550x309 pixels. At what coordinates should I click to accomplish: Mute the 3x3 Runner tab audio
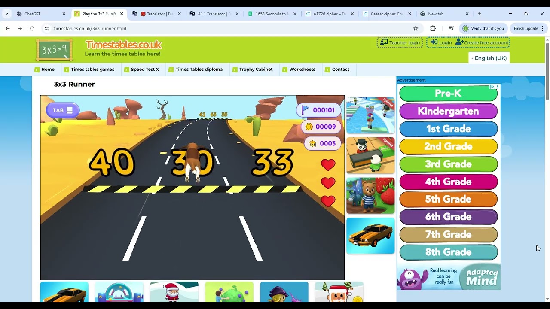[113, 14]
